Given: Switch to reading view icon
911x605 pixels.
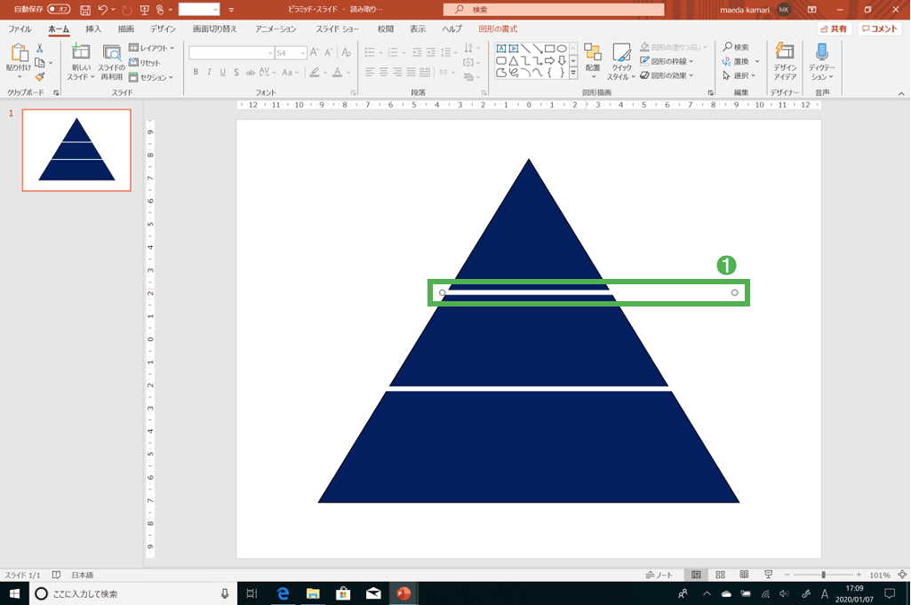Looking at the screenshot, I should (744, 575).
